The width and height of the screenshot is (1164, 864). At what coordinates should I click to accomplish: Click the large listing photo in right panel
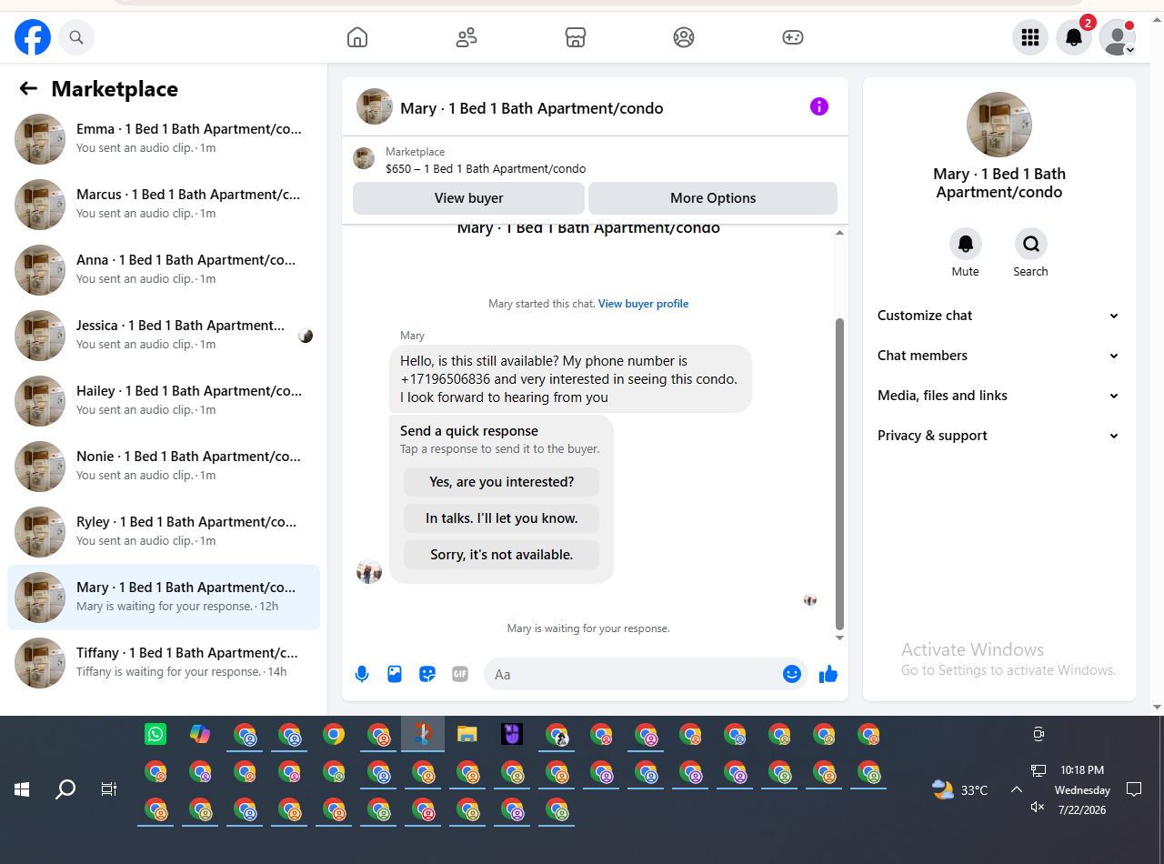tap(999, 125)
